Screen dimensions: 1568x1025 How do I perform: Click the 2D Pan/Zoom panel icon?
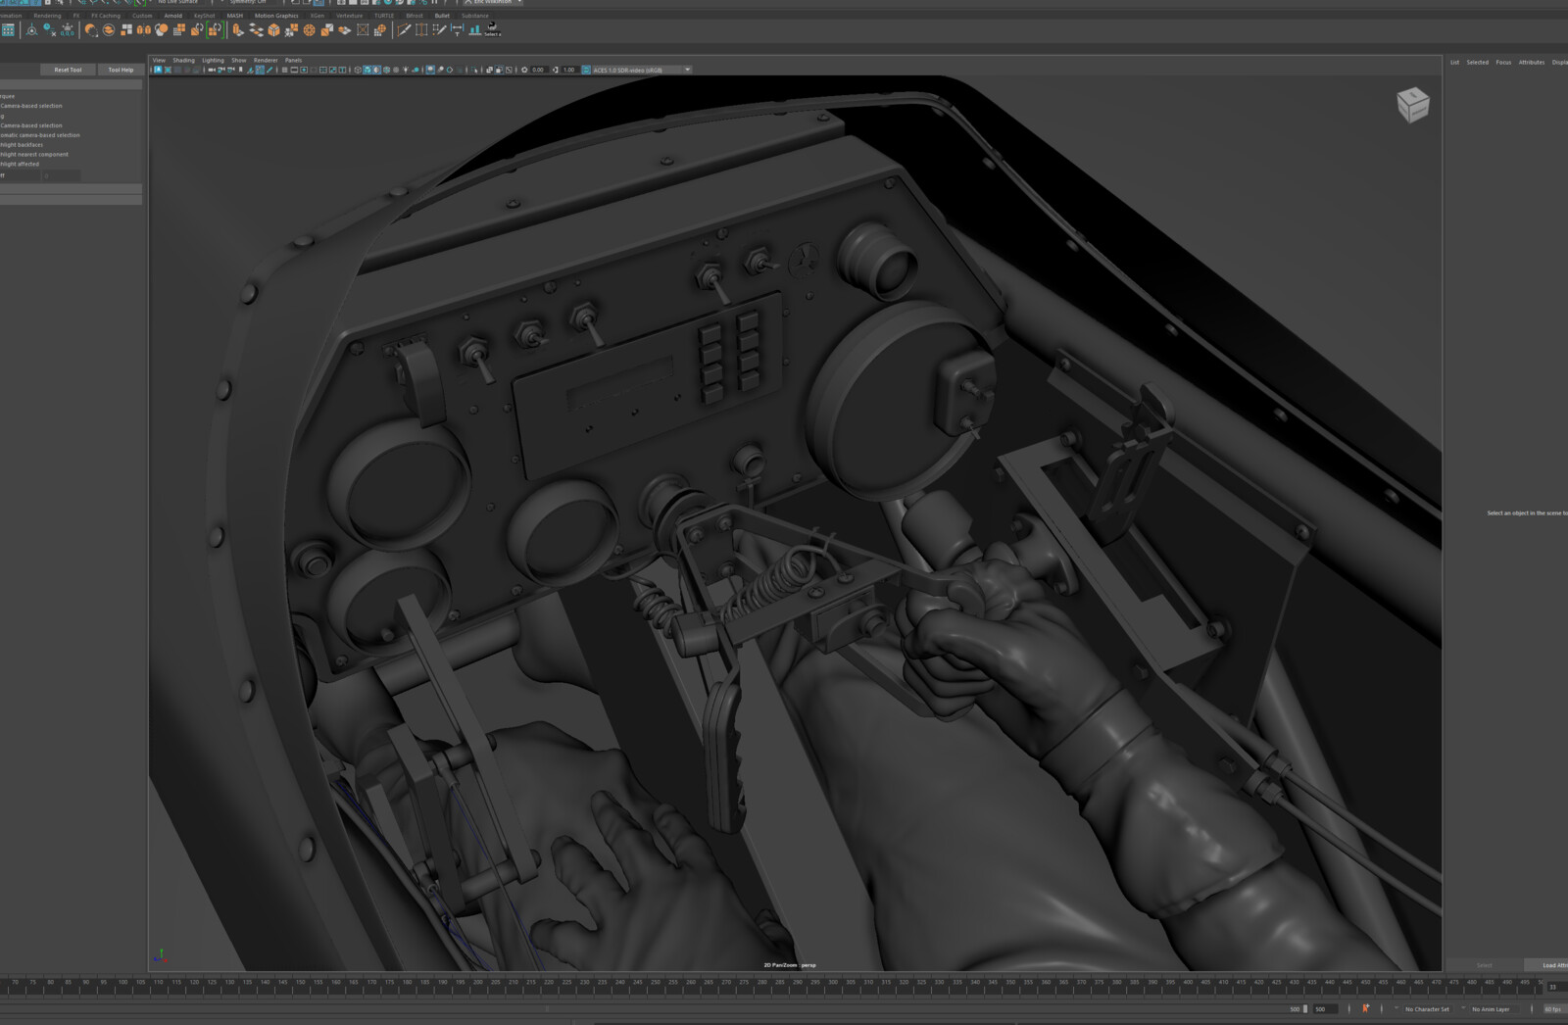(260, 70)
